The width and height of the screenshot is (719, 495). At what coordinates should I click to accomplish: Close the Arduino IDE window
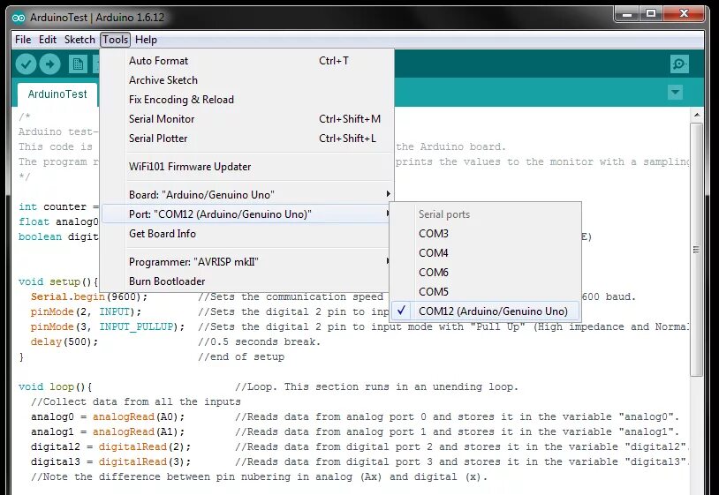[x=684, y=14]
